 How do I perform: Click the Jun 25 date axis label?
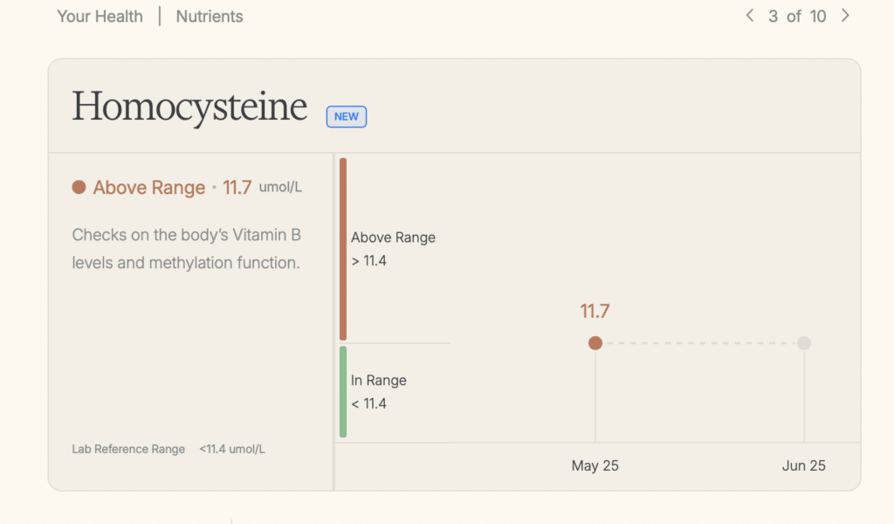coord(803,465)
